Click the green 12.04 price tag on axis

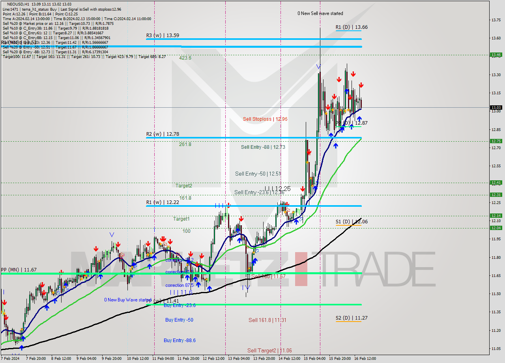496,228
